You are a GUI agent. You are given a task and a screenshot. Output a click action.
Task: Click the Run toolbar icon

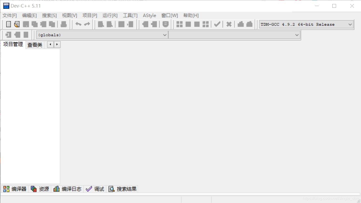click(188, 24)
